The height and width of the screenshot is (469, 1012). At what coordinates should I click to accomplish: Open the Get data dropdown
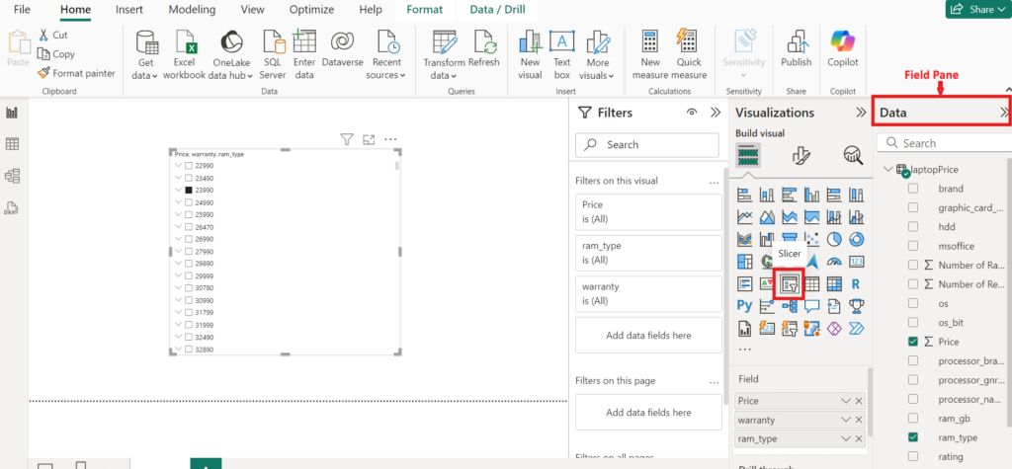[x=147, y=55]
